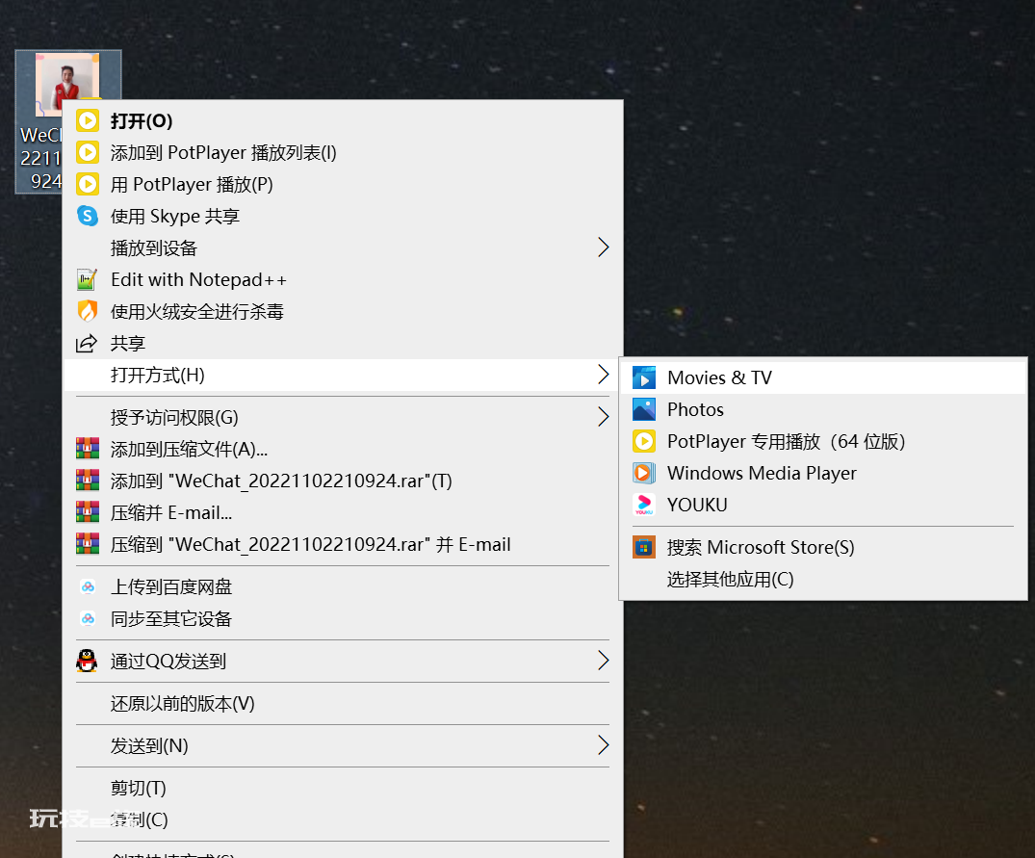This screenshot has width=1035, height=858.
Task: Expand the 播放到设备 submenu arrow
Action: [x=603, y=247]
